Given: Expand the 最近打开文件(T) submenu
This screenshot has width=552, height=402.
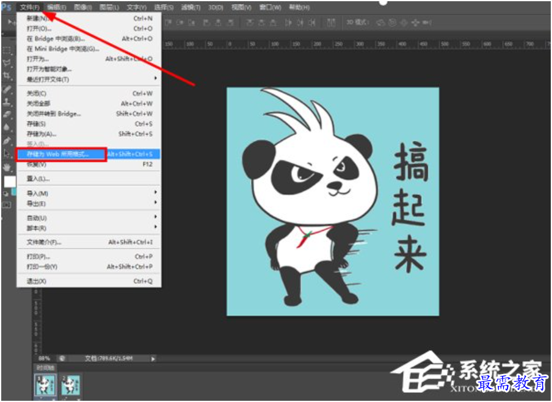Looking at the screenshot, I should point(88,79).
